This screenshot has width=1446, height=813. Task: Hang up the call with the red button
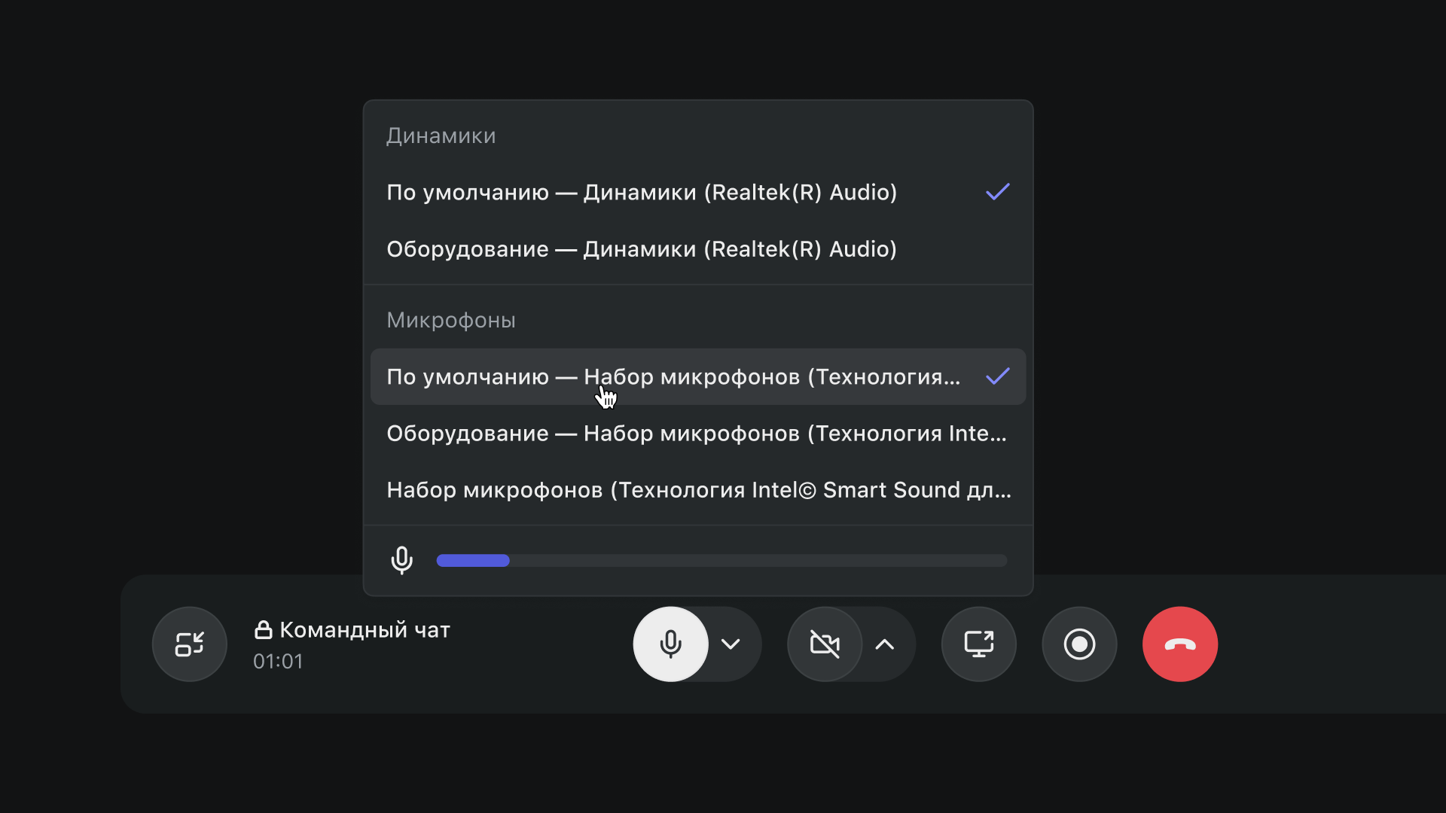tap(1179, 644)
